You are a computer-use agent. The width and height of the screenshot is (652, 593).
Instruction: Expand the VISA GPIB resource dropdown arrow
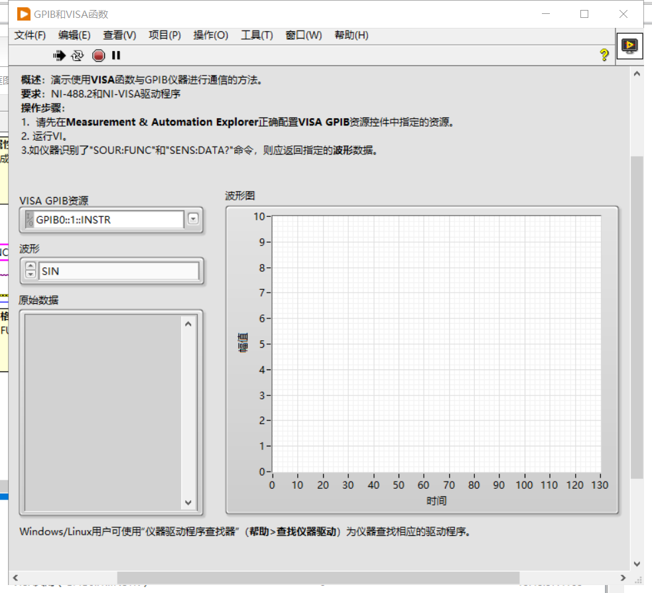(193, 219)
